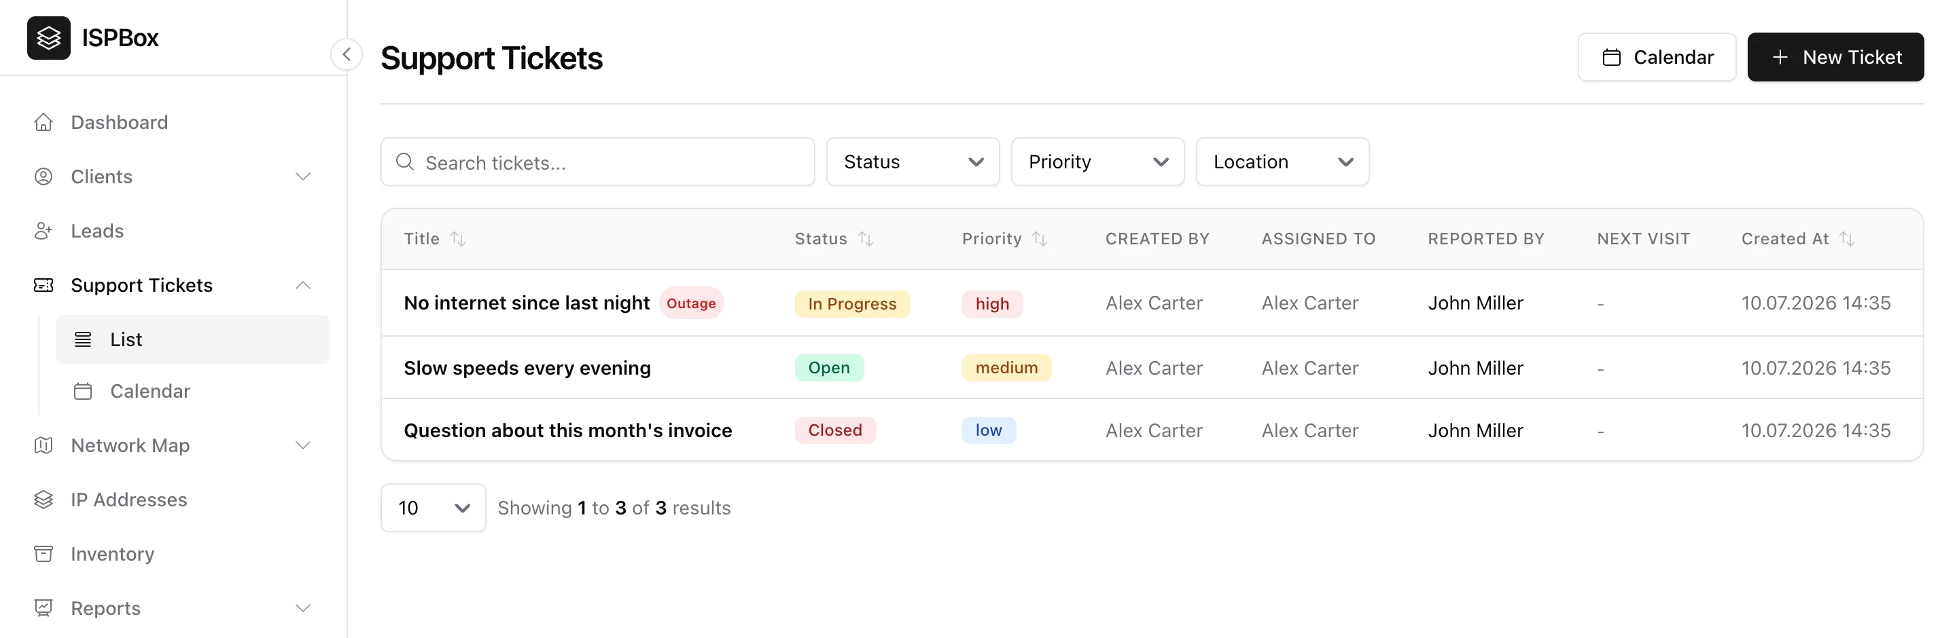1957x638 pixels.
Task: Click John Miller in the invoice question row
Action: point(1475,430)
